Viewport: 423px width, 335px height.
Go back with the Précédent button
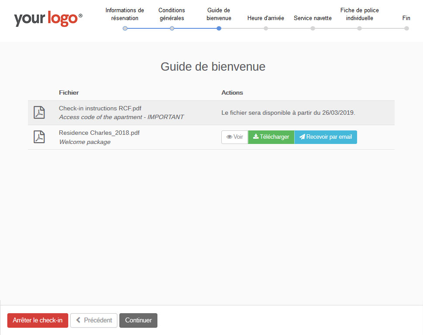coord(94,320)
